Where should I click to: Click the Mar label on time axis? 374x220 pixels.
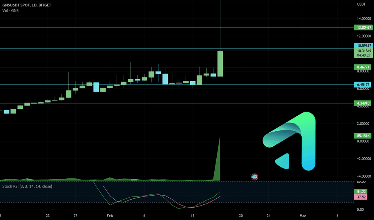(303, 216)
